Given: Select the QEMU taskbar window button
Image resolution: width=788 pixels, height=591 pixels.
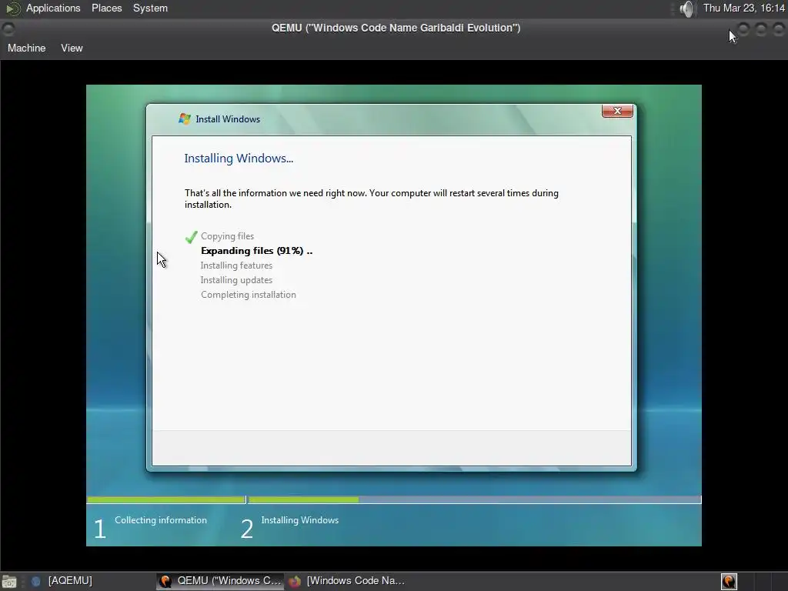Looking at the screenshot, I should [x=220, y=581].
